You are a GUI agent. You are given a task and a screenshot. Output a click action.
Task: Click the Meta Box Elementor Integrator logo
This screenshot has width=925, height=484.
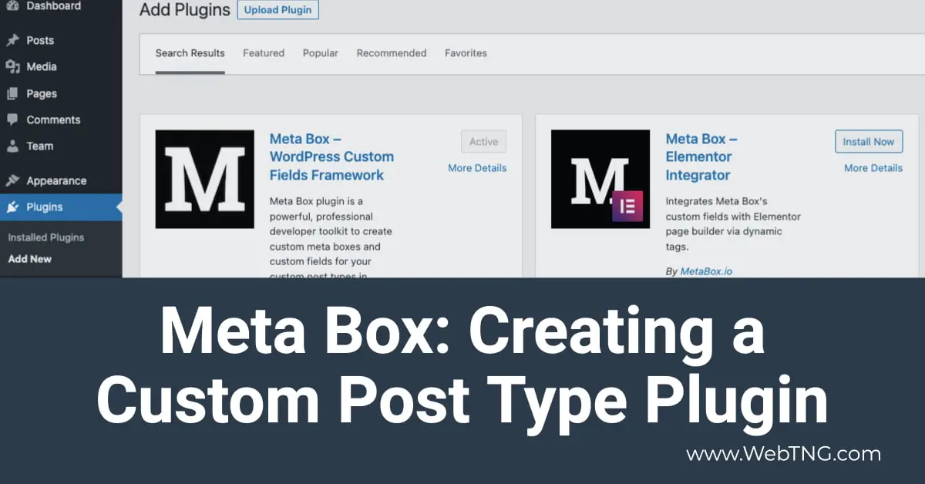[600, 179]
